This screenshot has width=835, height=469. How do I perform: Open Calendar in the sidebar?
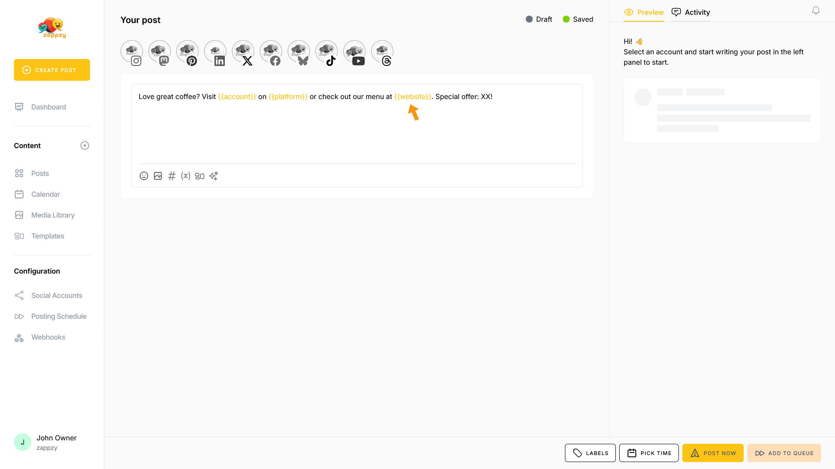pyautogui.click(x=45, y=194)
